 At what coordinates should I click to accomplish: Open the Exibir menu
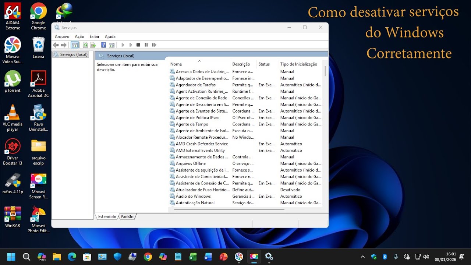95,36
